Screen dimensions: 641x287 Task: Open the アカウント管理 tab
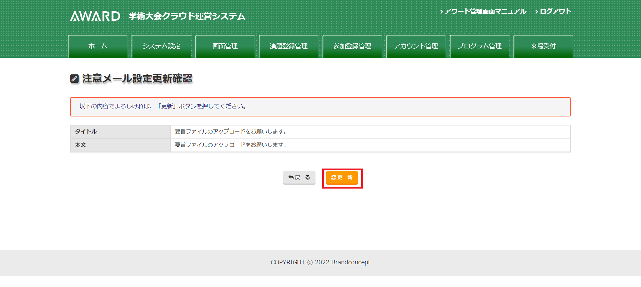coord(416,46)
